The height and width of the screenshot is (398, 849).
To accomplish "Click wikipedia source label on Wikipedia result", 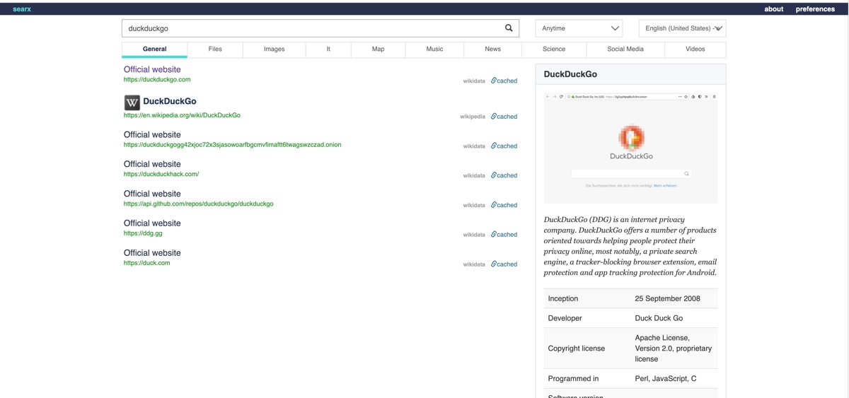I will (473, 117).
